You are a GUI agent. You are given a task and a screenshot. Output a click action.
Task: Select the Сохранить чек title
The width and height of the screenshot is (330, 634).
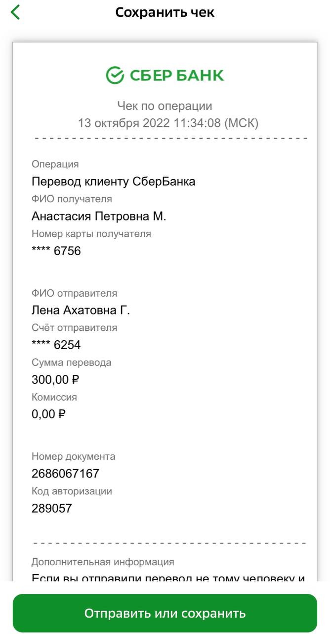pos(165,12)
